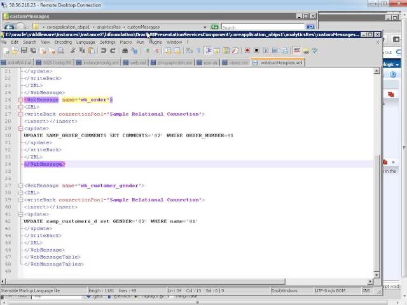Image resolution: width=407 pixels, height=305 pixels.
Task: Click the Stop Recording macro black square
Action: pyautogui.click(x=256, y=51)
